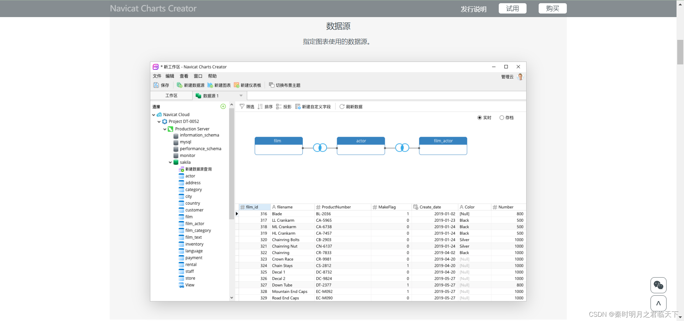Viewport: 684px width, 321px height.
Task: Click the projection (投影) icon
Action: (279, 106)
